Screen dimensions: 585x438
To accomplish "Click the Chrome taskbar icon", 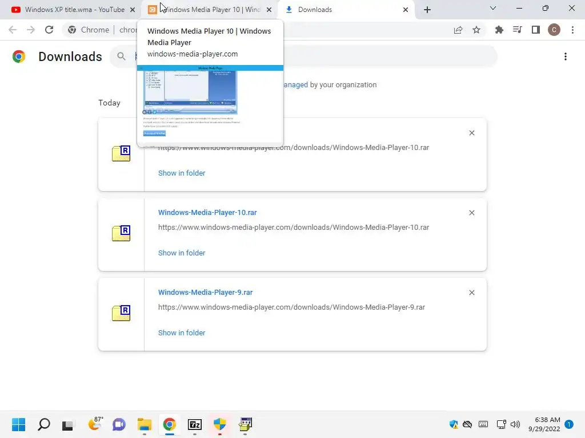I will (169, 424).
